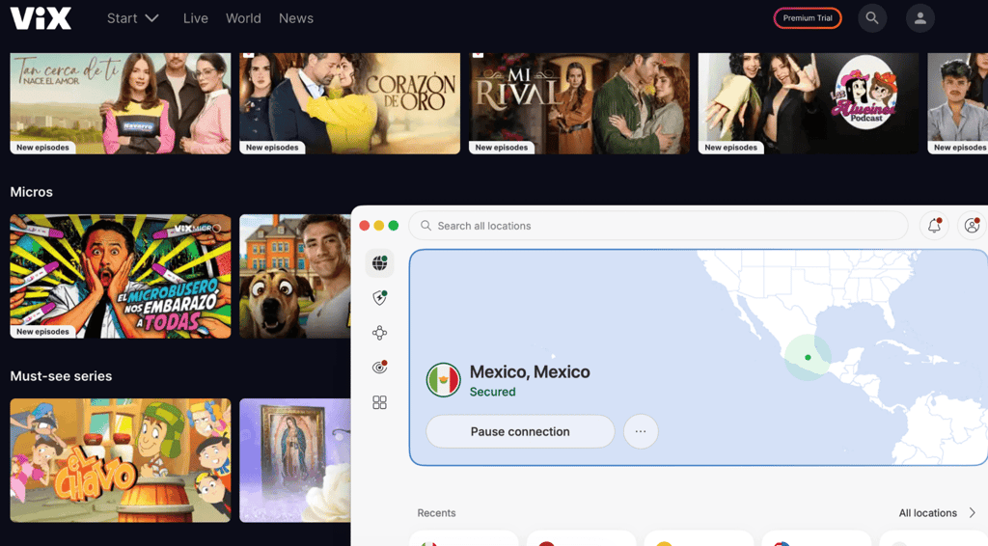Viewport: 988px width, 546px height.
Task: Open the meshnet icon in VPN sidebar
Action: [x=379, y=333]
